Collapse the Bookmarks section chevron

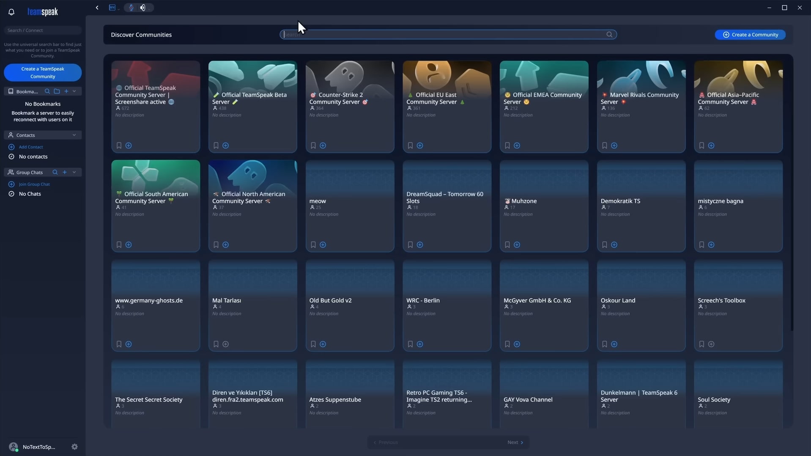coord(74,91)
